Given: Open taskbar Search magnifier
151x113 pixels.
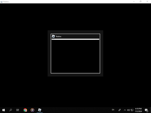Looking at the screenshot, I should click(x=11, y=110).
